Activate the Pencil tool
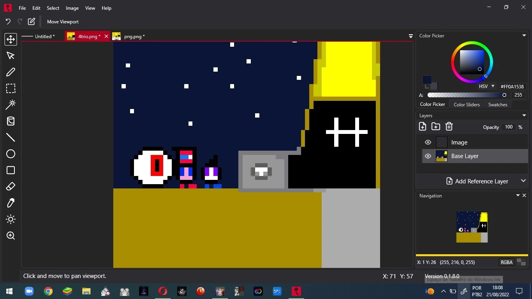 click(11, 72)
